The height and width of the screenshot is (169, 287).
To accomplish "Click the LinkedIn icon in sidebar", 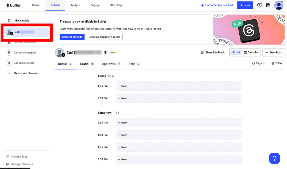I will click(9, 63).
